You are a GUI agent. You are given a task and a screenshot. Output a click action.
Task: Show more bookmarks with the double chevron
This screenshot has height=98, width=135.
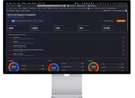click(127, 8)
